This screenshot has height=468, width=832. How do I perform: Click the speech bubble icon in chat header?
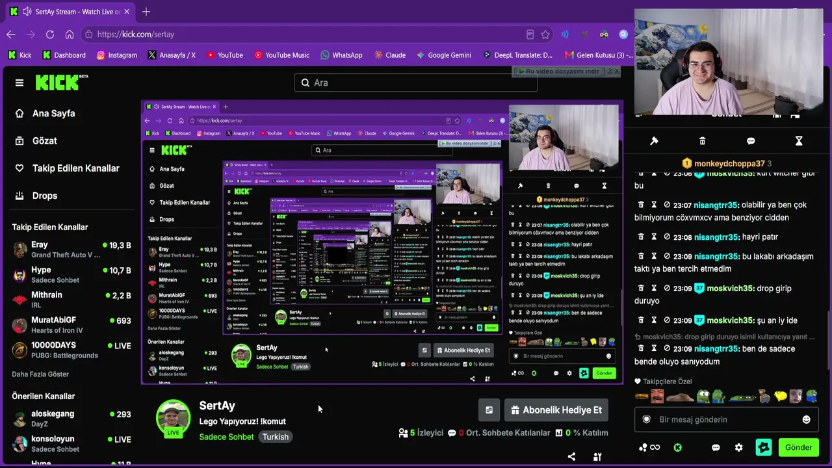(751, 141)
